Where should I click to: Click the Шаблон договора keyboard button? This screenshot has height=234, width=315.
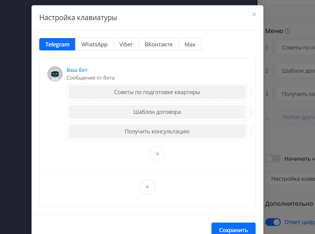tap(157, 112)
